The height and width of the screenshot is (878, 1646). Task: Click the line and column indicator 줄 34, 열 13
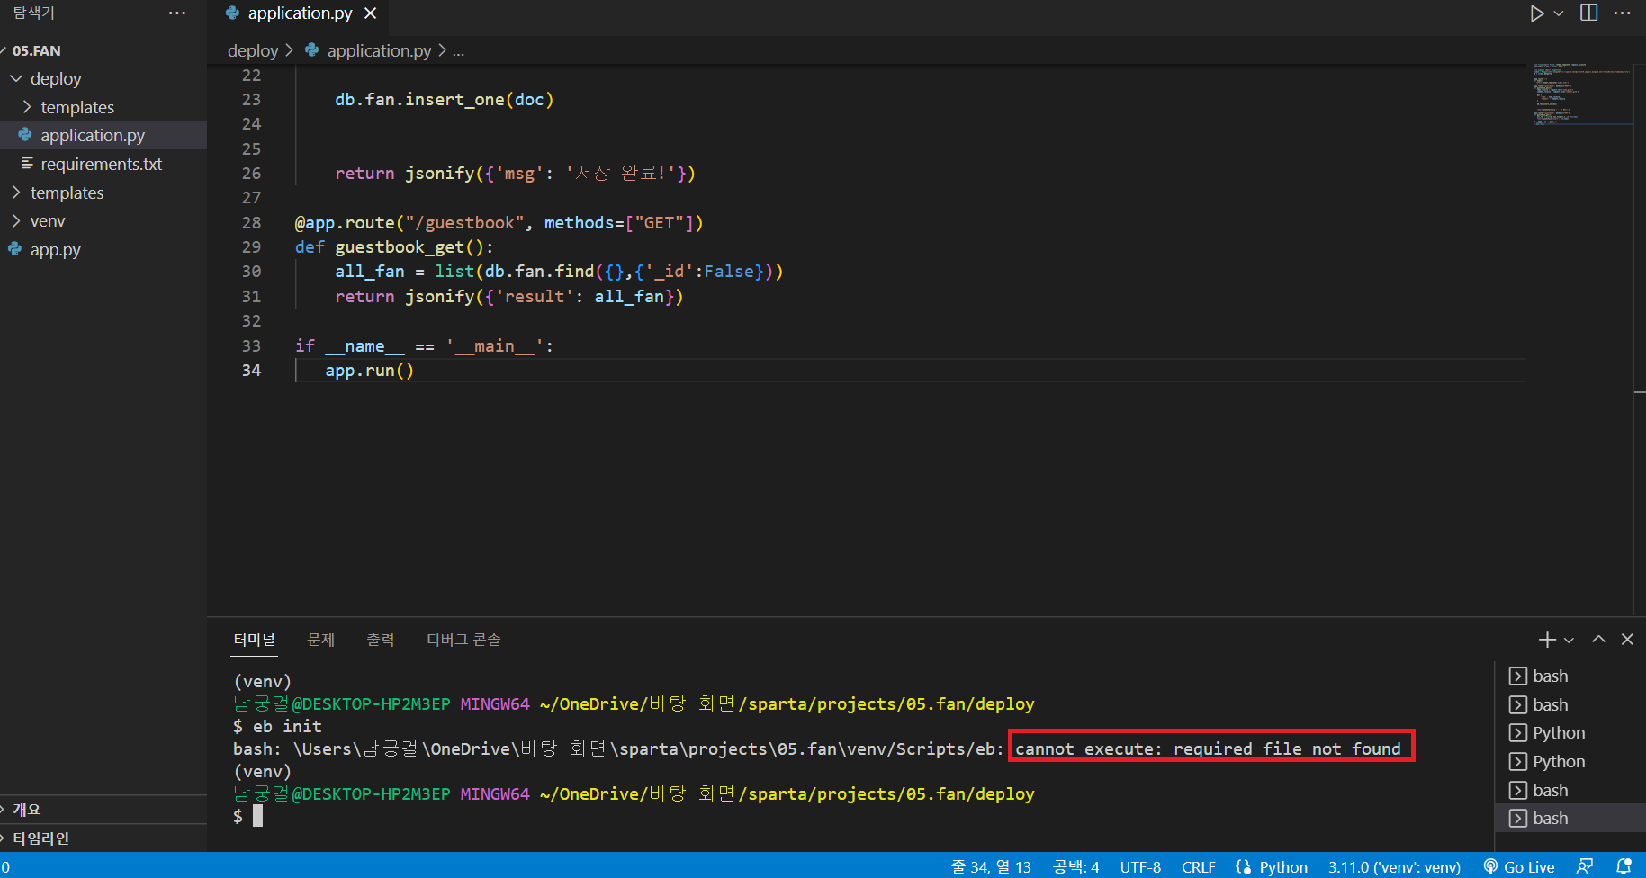click(x=991, y=866)
